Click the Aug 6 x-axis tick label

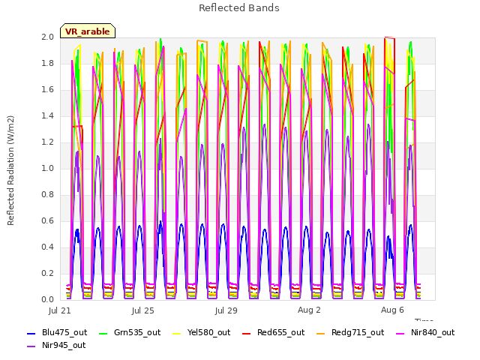point(392,310)
